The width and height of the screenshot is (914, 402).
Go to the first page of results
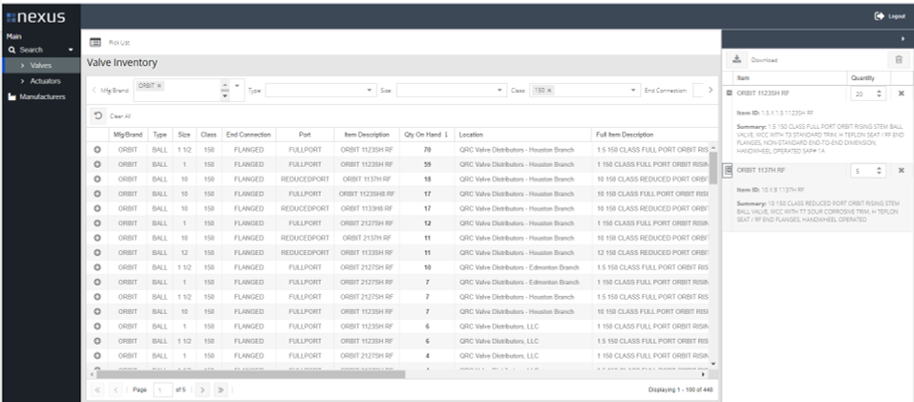pos(97,390)
